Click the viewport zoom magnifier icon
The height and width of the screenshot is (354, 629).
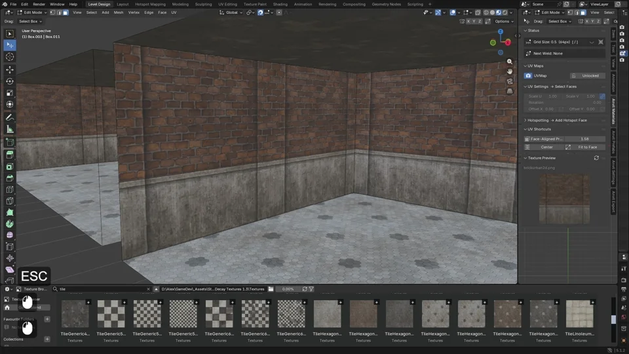pyautogui.click(x=510, y=62)
